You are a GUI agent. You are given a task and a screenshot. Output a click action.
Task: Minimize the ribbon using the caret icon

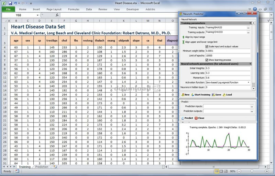point(250,9)
